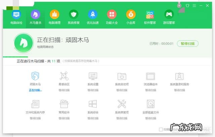Click 等待扫描 under 易感染区

click(x=64, y=90)
